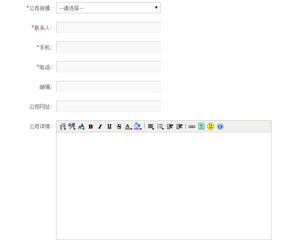Click the indent icon with right arrow
Viewport: 307px width, 241px height.
coord(179,126)
